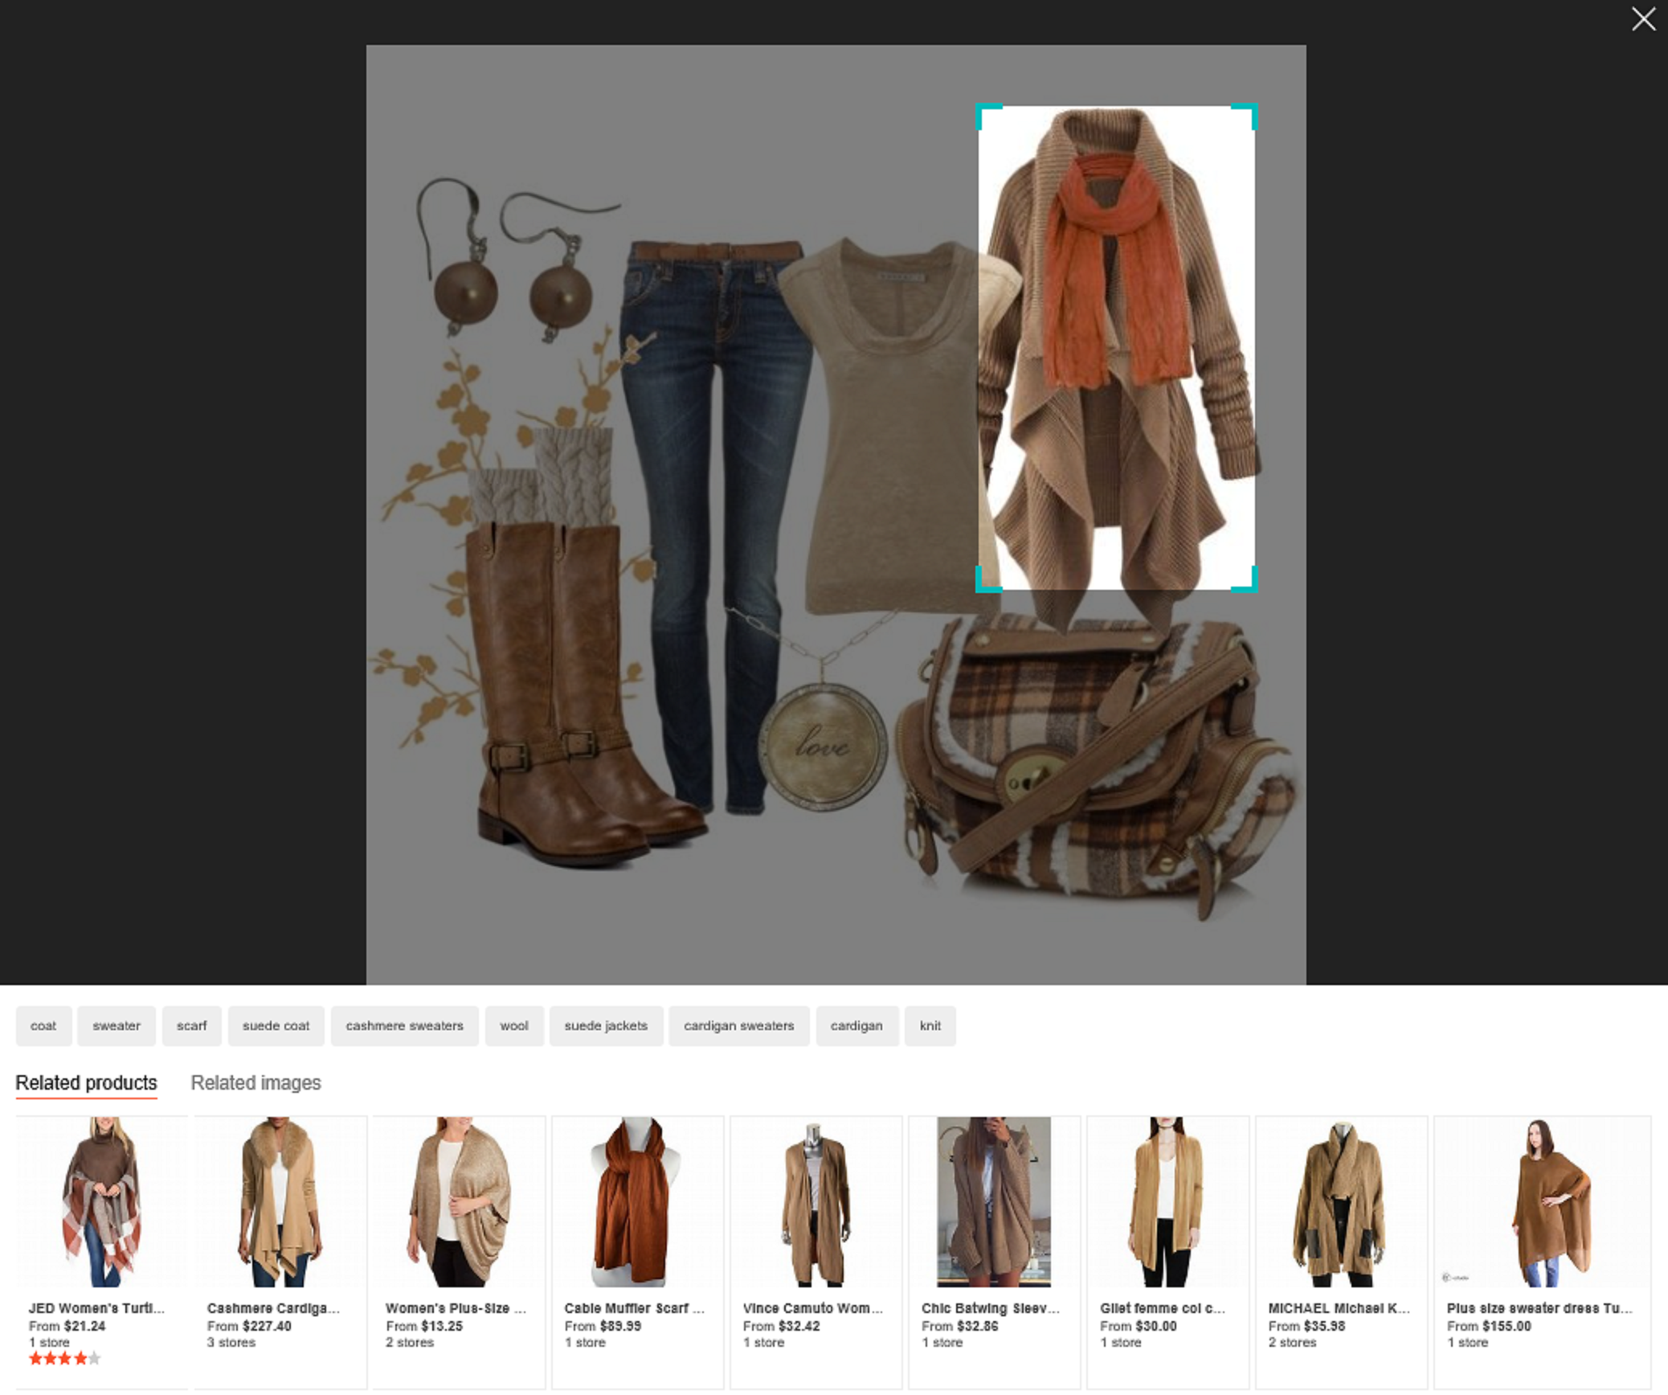Close the visual search overlay

(x=1643, y=18)
